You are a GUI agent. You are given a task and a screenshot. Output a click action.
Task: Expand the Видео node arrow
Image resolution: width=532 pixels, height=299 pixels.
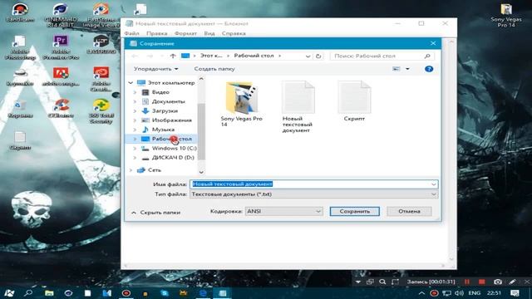pos(135,92)
